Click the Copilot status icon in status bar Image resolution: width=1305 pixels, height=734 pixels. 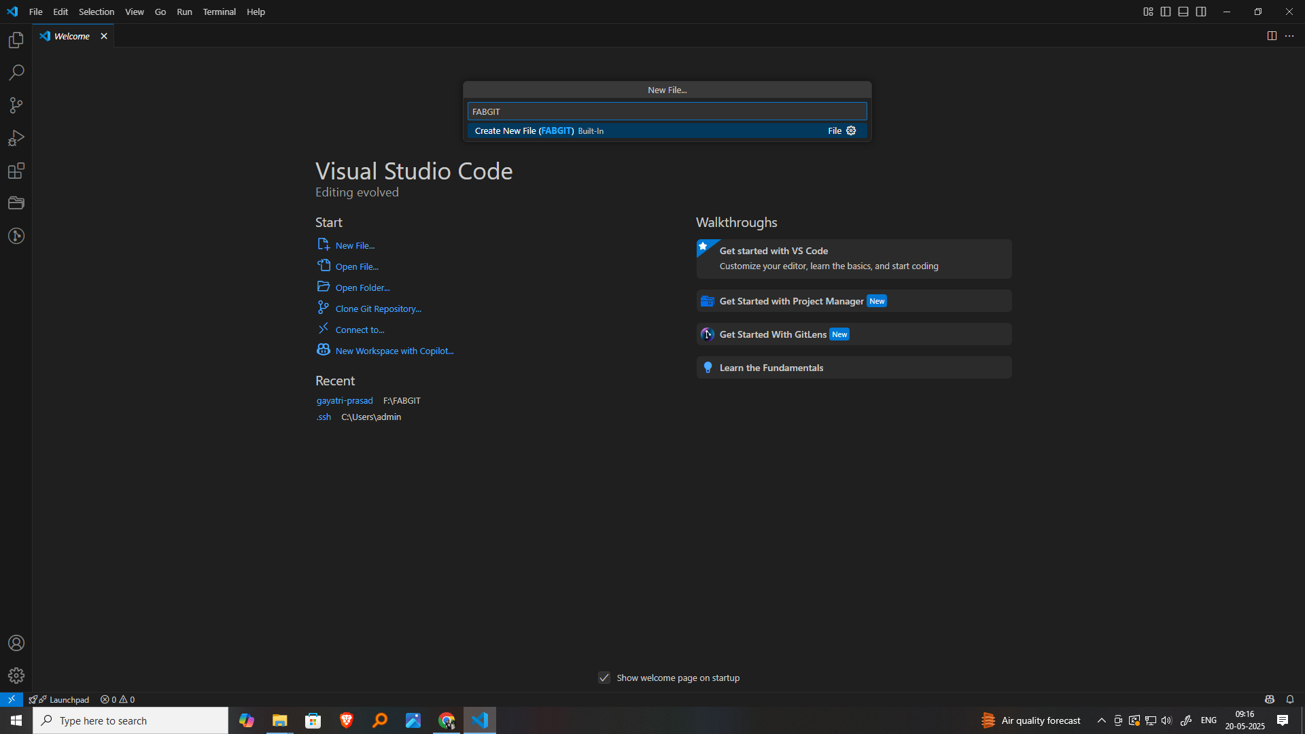(x=1269, y=699)
